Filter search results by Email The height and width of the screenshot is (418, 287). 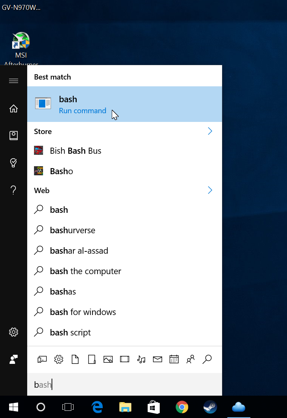157,360
